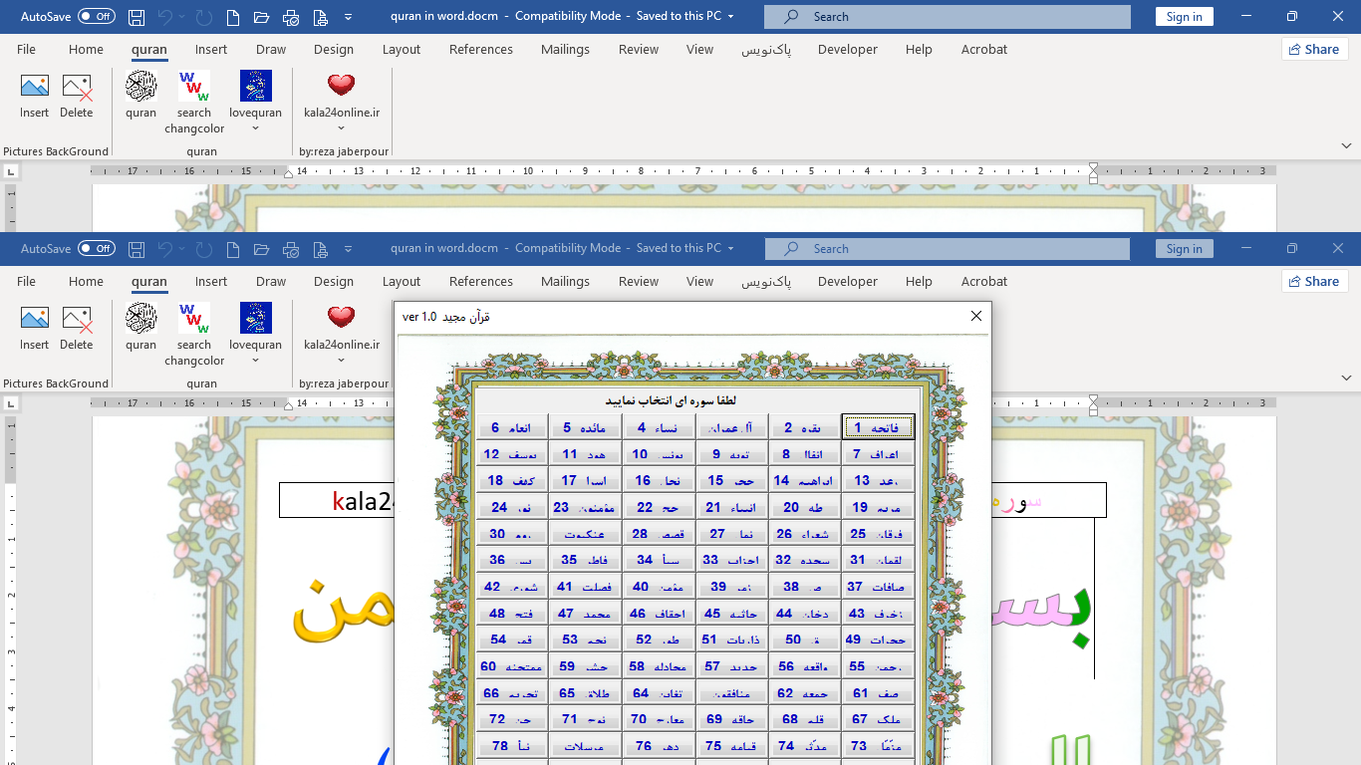Collapse the ribbon using the chevron in the back window
This screenshot has height=765, width=1361.
1347,145
